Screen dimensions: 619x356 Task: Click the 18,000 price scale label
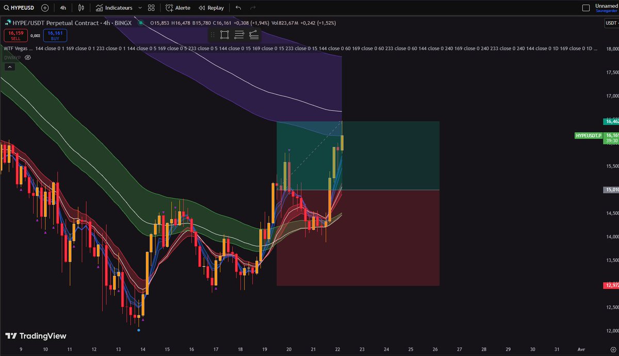(x=611, y=49)
